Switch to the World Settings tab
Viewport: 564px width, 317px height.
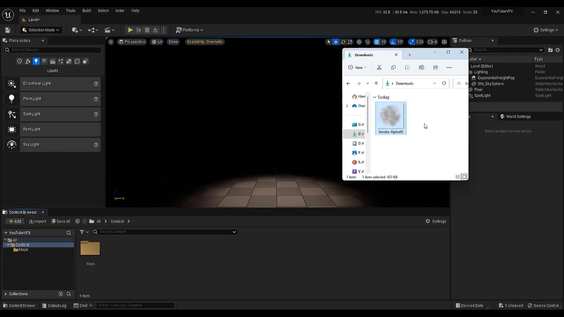518,117
